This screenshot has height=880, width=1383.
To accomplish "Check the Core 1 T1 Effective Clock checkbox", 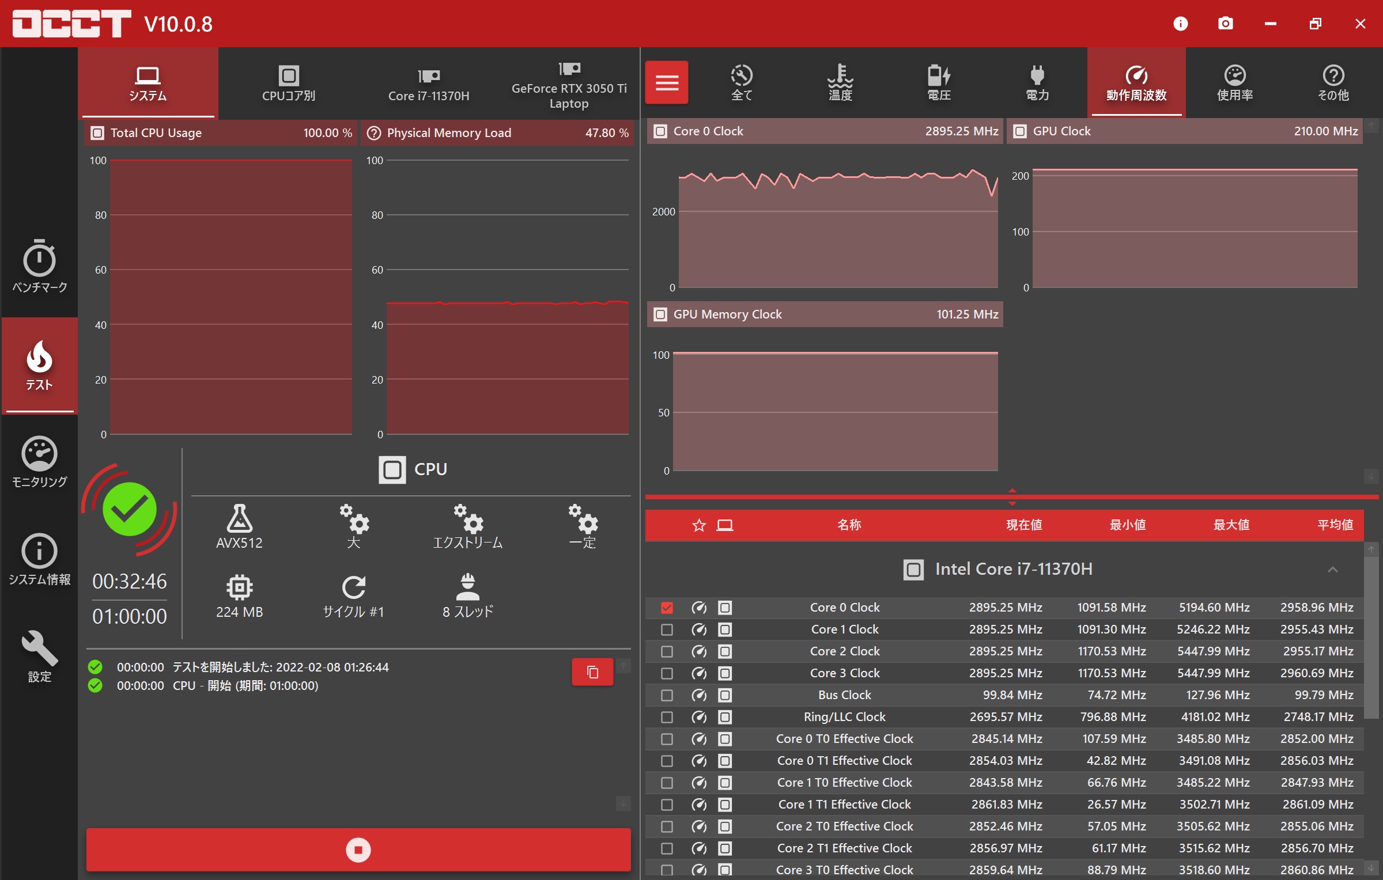I will [667, 805].
